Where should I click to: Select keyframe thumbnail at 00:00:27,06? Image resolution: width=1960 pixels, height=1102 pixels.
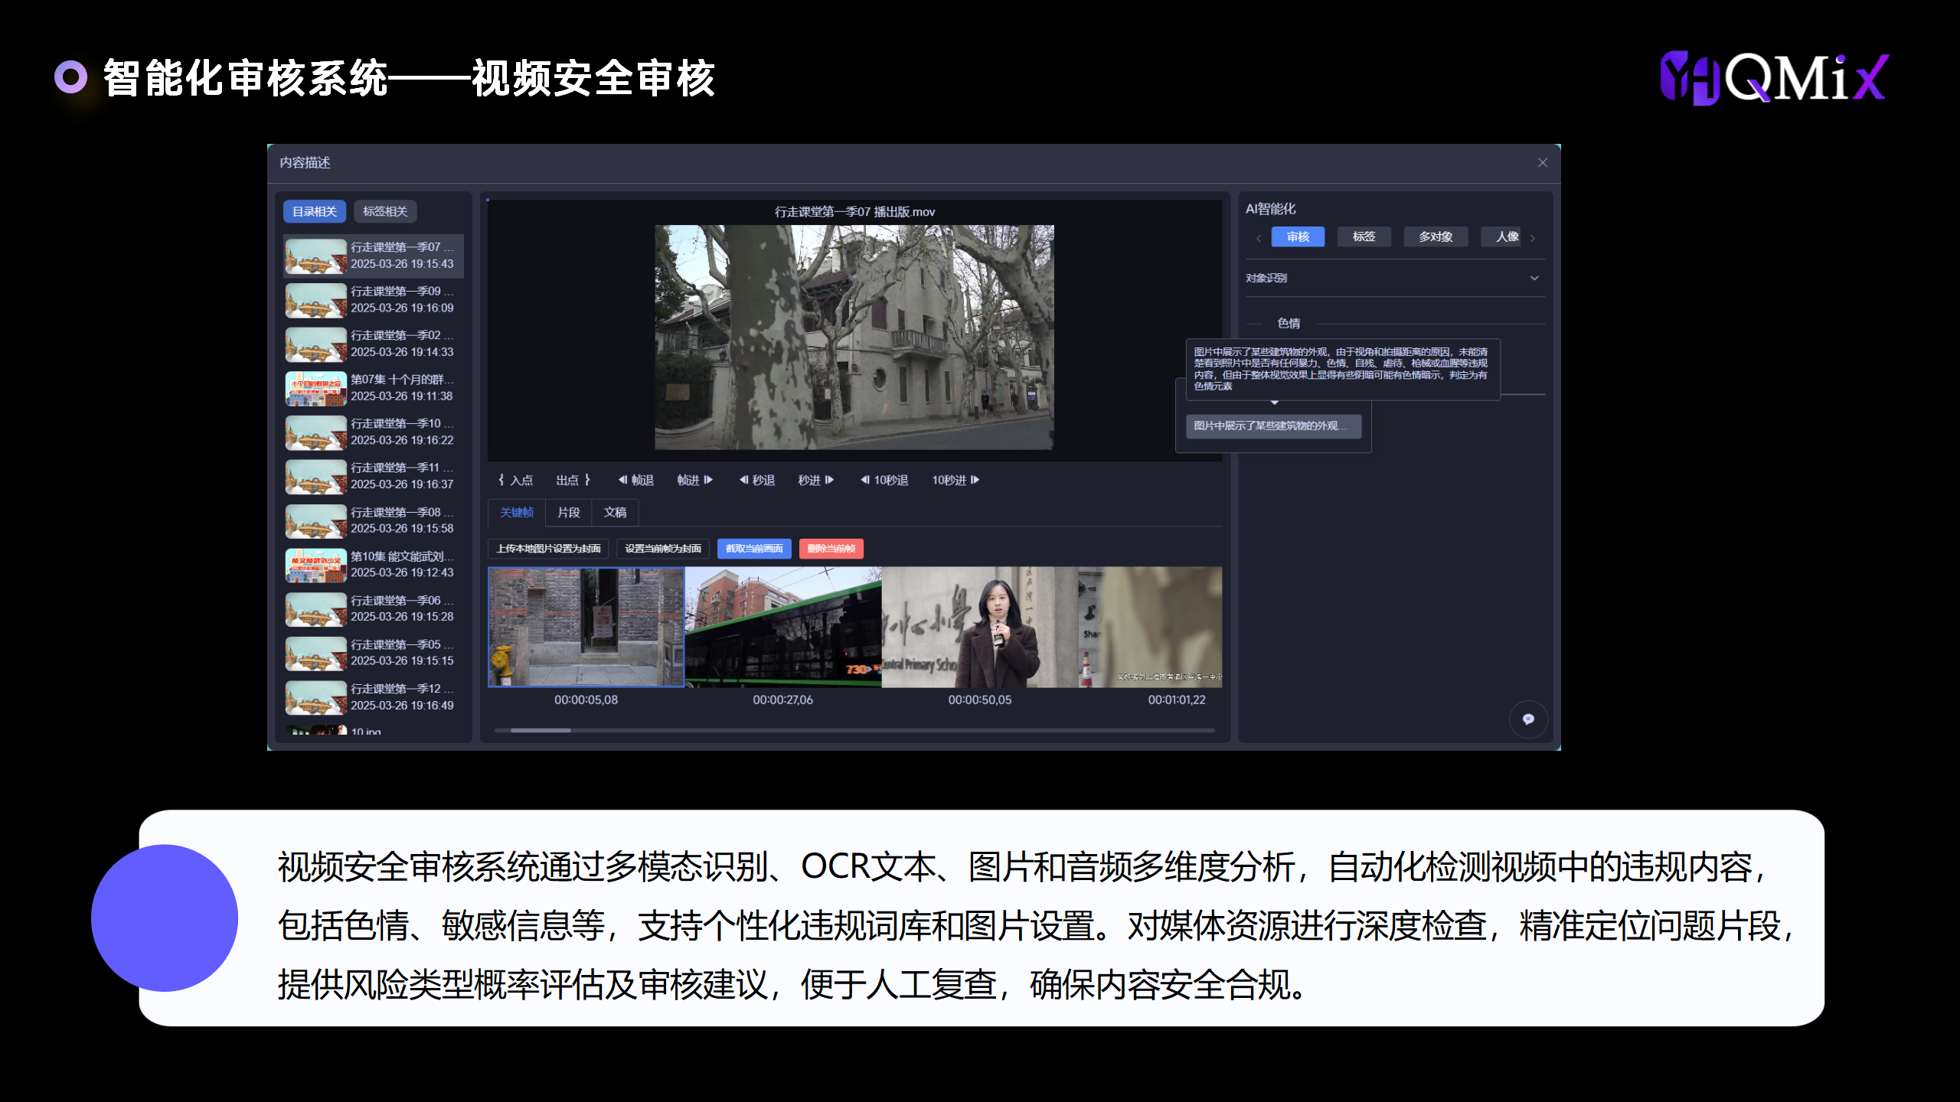[x=782, y=627]
